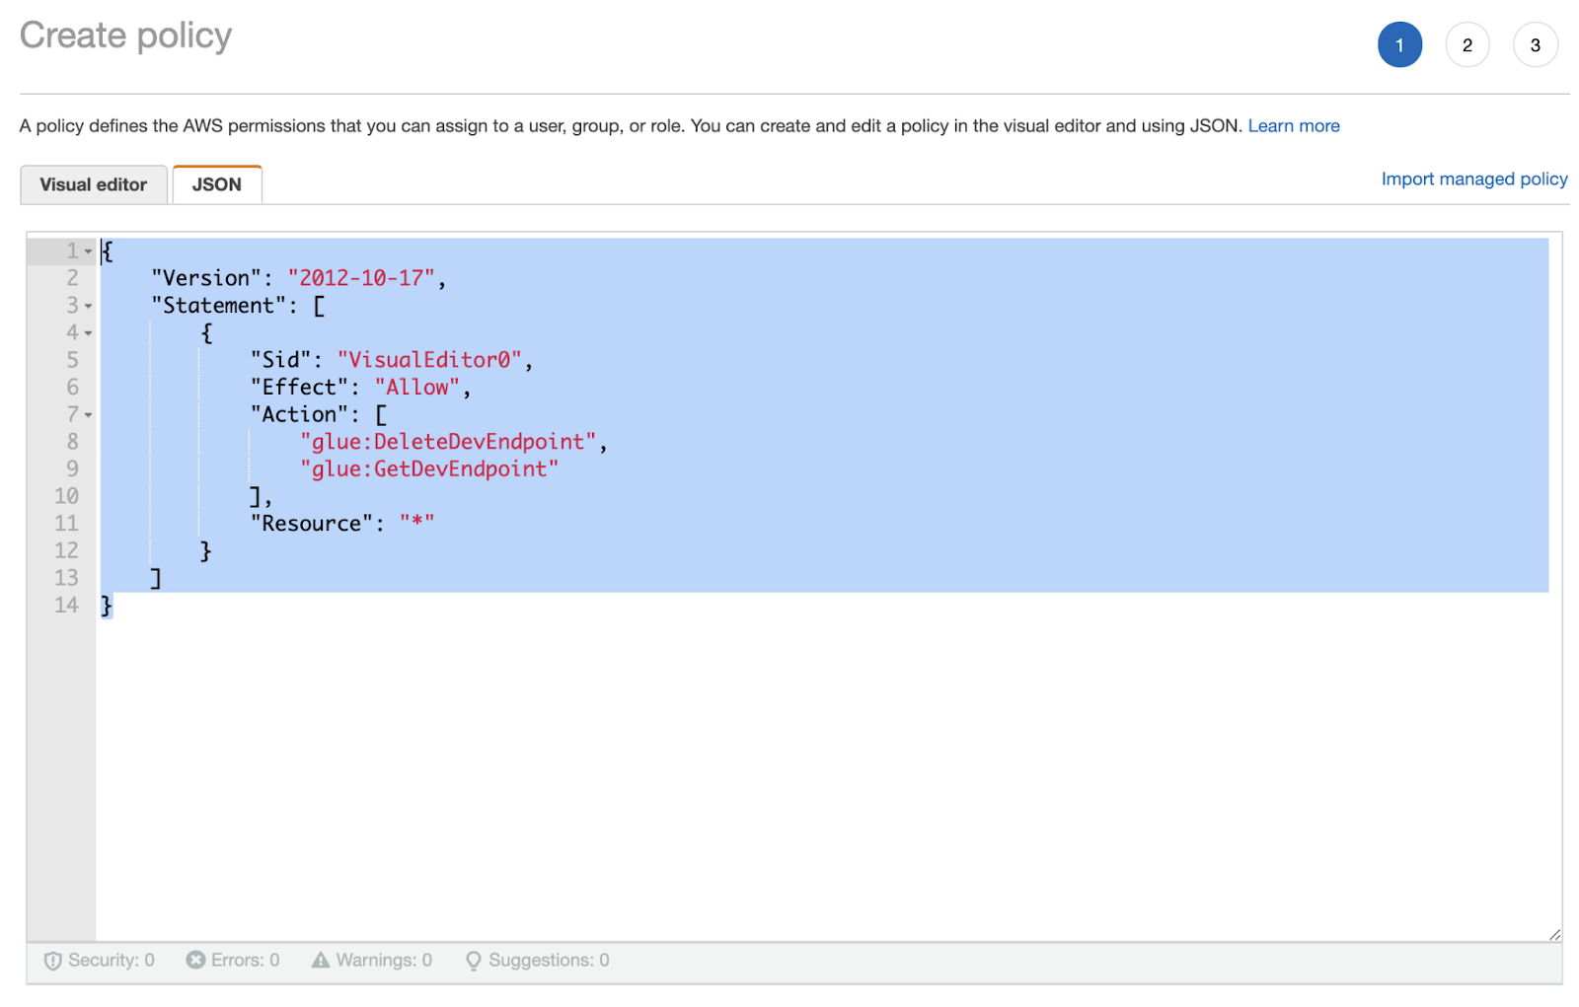Click the "VisualEditor0" Sid value
1579x1007 pixels.
pos(429,360)
